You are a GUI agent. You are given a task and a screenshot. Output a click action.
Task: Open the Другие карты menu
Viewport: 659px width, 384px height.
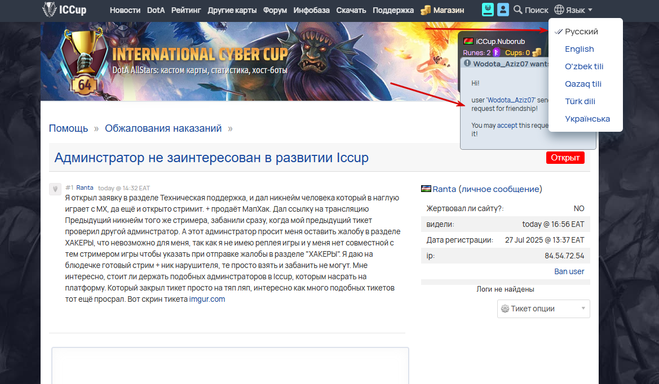pos(232,10)
